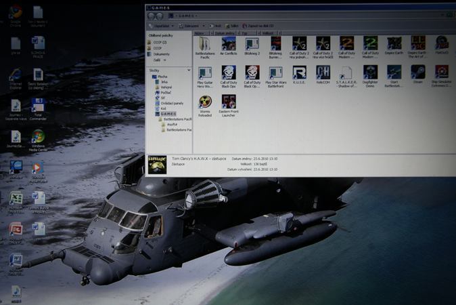Image resolution: width=456 pixels, height=305 pixels.
Task: Open Google Chrome on the desktop
Action: (15, 16)
